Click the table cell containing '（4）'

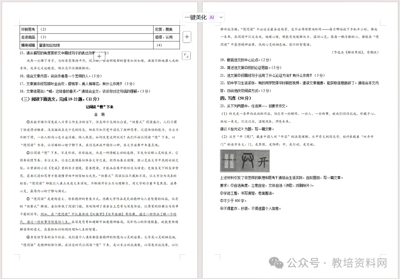pyautogui.click(x=166, y=45)
